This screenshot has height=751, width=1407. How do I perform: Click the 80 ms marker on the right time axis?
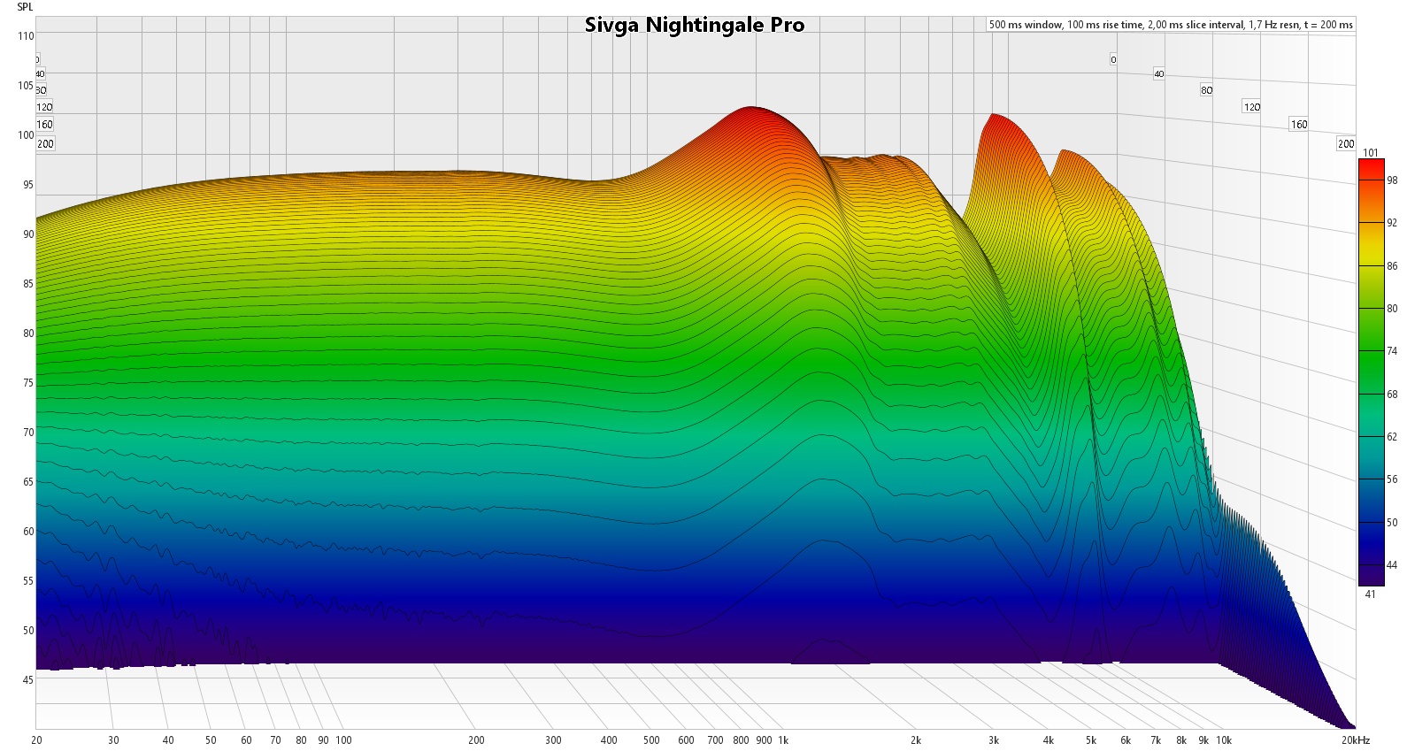coord(1207,90)
